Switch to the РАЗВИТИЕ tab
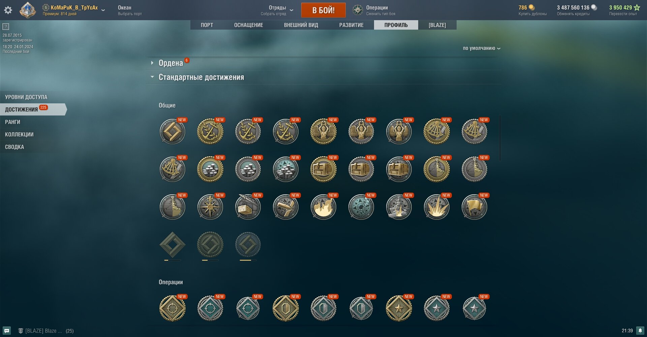 coord(351,25)
